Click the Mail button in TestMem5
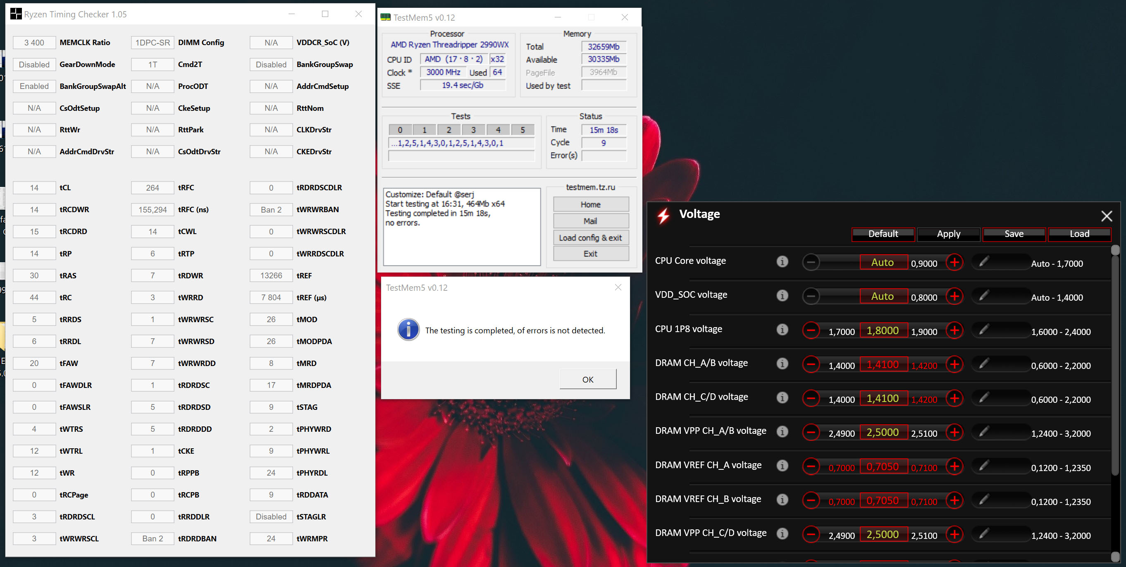The height and width of the screenshot is (567, 1126). coord(591,221)
